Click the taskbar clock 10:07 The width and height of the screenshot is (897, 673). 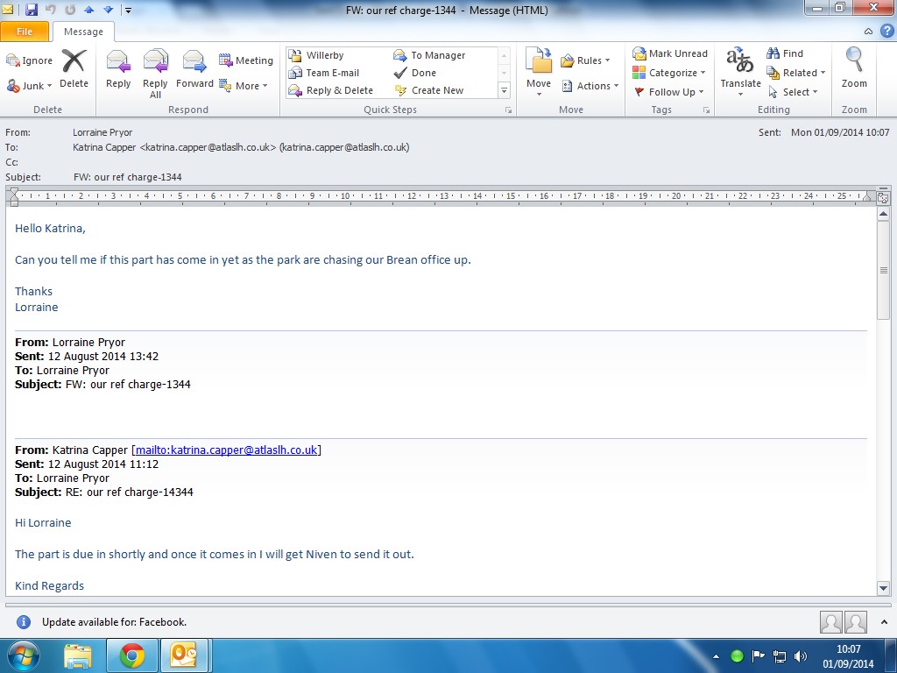[x=848, y=649]
